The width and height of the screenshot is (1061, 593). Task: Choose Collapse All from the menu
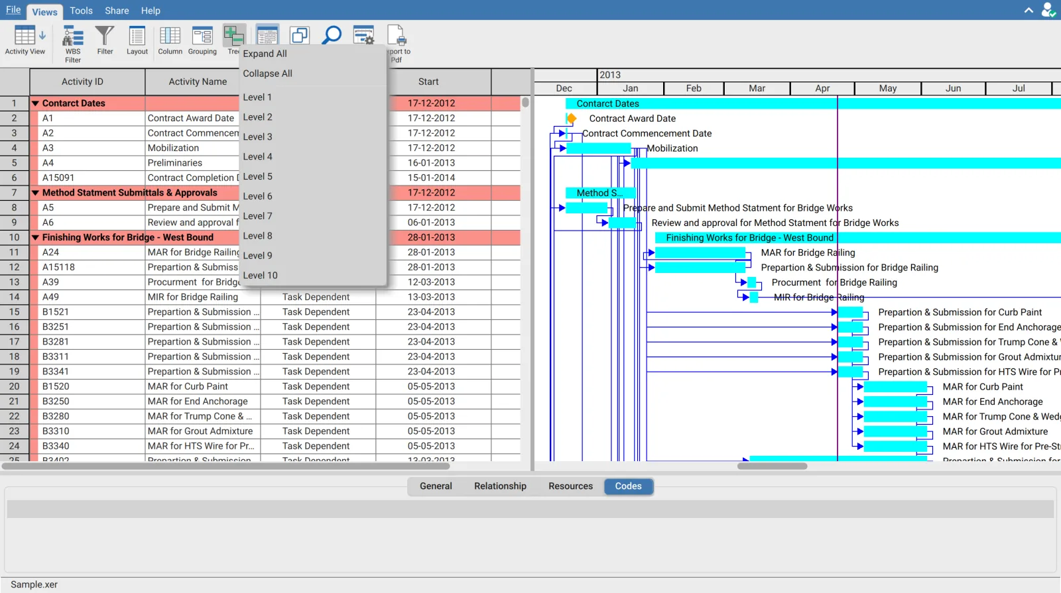pos(312,74)
